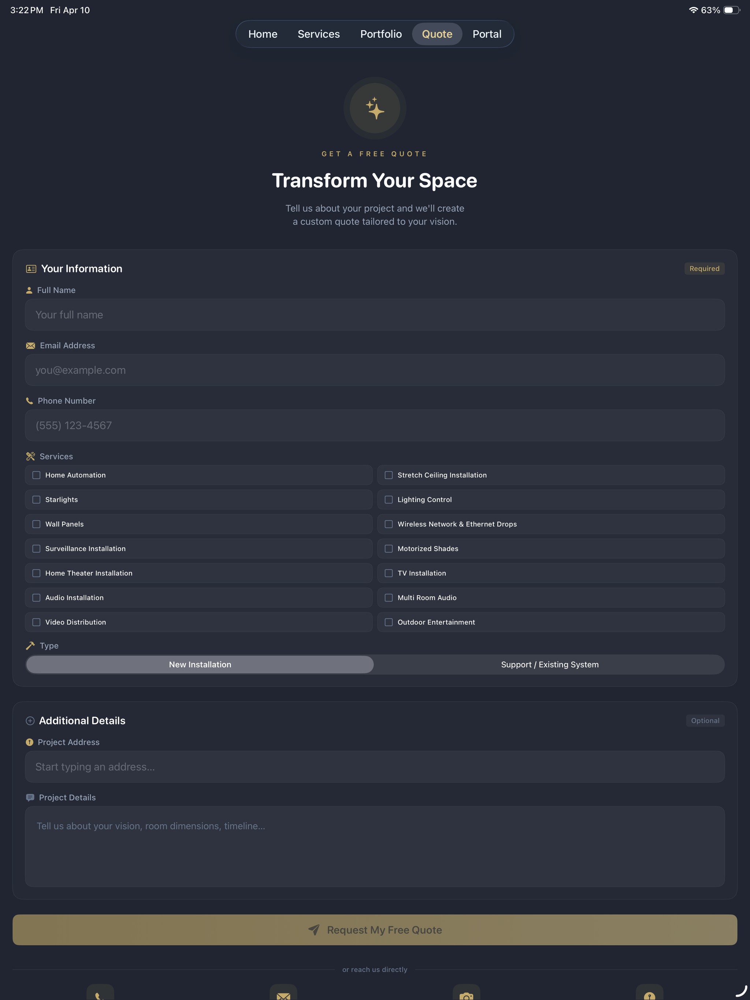Check the Starlights service
The image size is (750, 1000).
(x=199, y=500)
